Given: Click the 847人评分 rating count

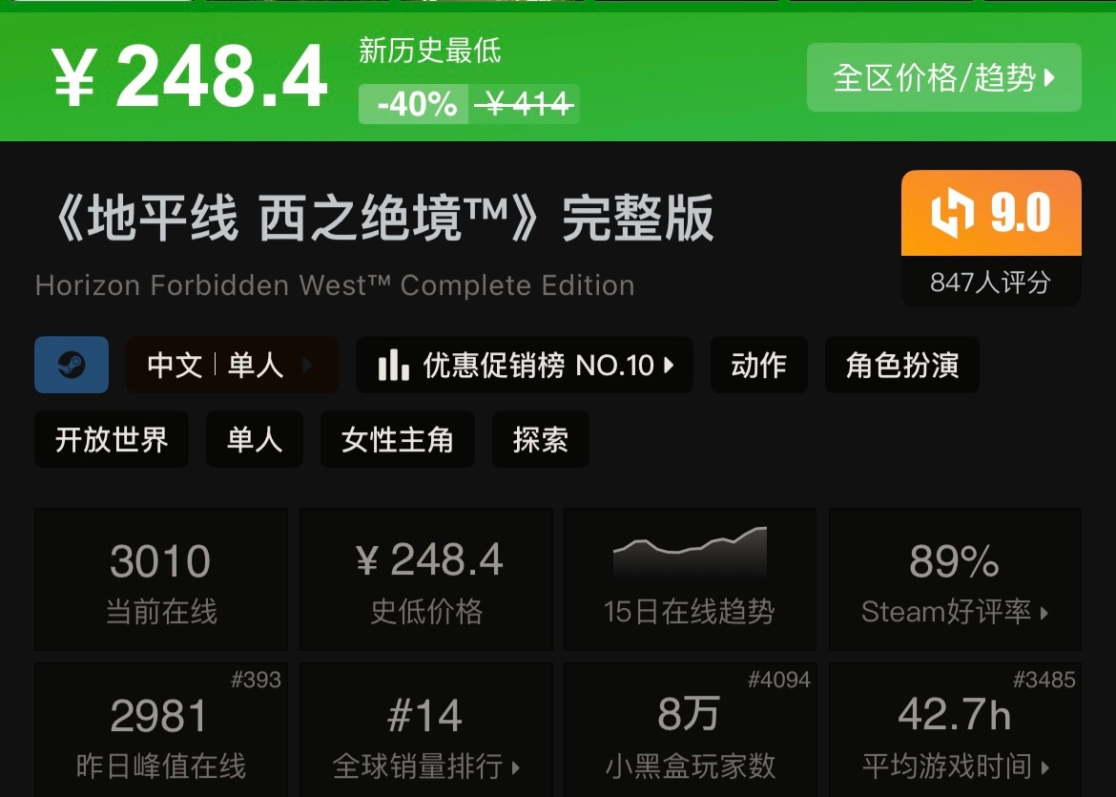Looking at the screenshot, I should click(x=991, y=282).
